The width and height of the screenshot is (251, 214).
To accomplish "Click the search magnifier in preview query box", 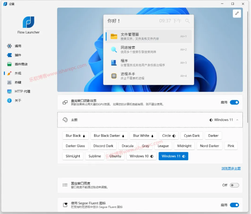I will (x=187, y=21).
